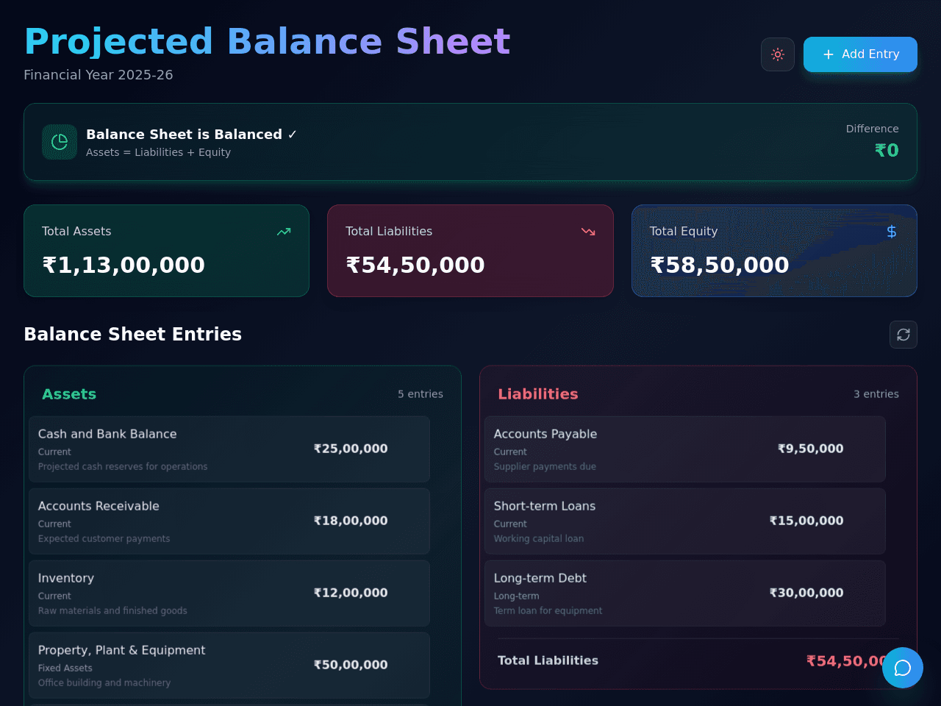
Task: Open the Property, Plant & Equipment entry
Action: tap(229, 666)
